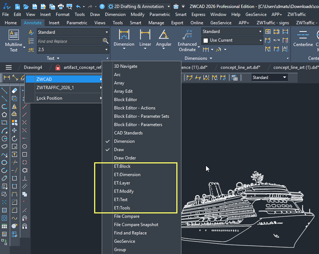Image resolution: width=319 pixels, height=254 pixels.
Task: Expand the Dimensions panel title arrow
Action: [211, 58]
